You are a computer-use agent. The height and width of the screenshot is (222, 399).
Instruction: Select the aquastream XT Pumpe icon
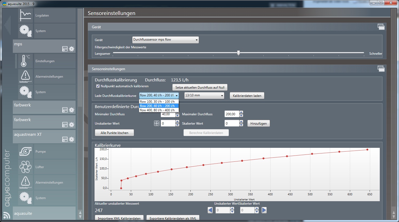[x=25, y=151]
